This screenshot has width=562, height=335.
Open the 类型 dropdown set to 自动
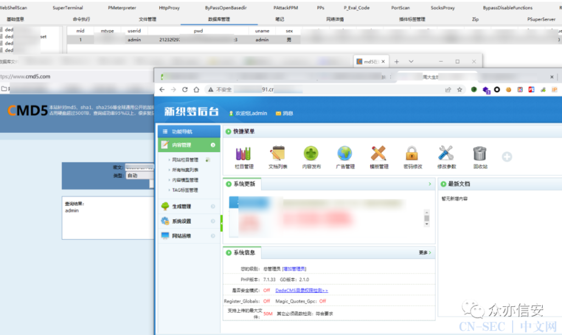[140, 175]
